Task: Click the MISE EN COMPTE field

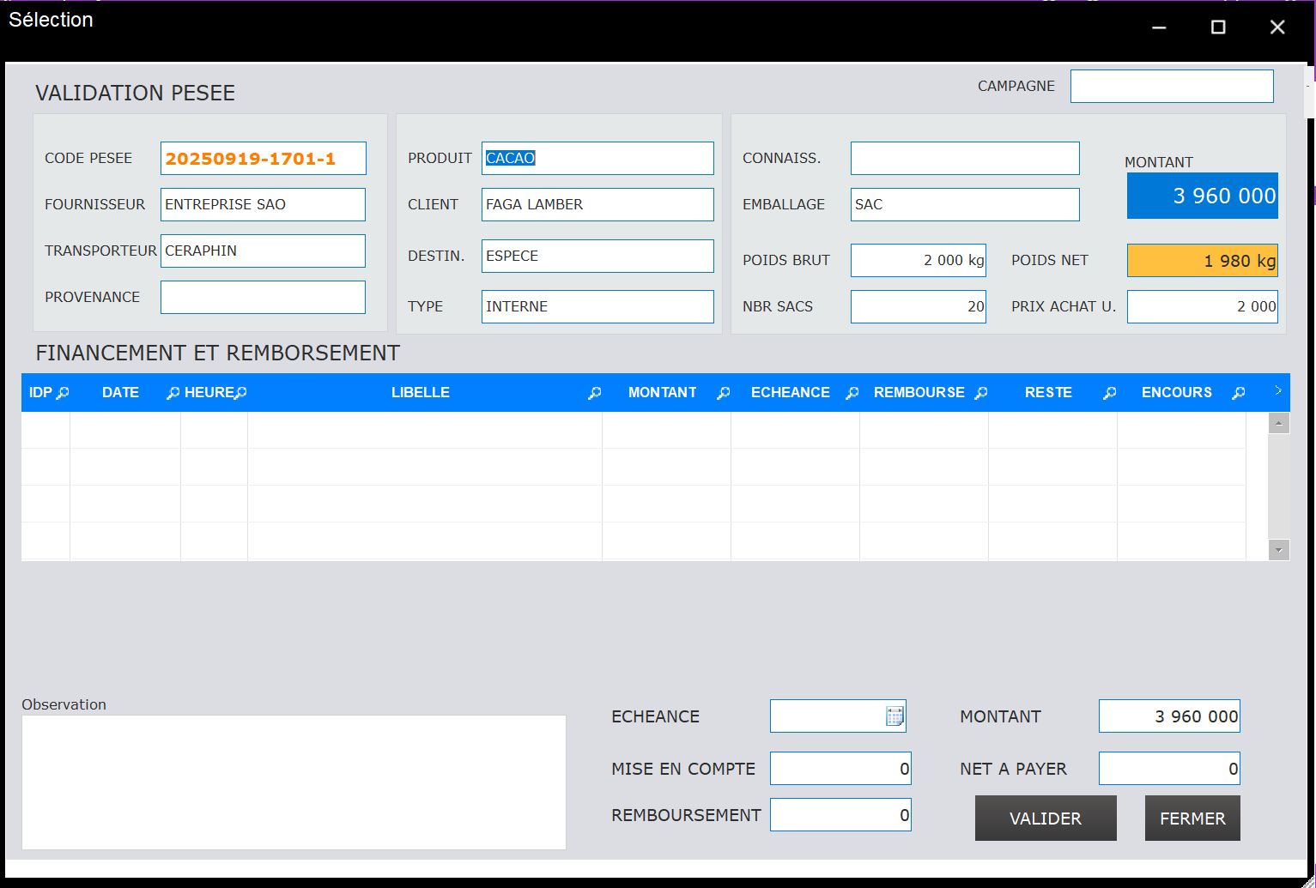Action: pyautogui.click(x=840, y=769)
